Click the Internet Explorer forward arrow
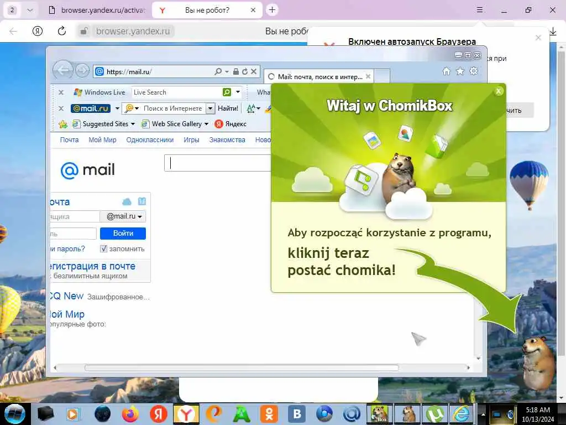 pyautogui.click(x=82, y=70)
